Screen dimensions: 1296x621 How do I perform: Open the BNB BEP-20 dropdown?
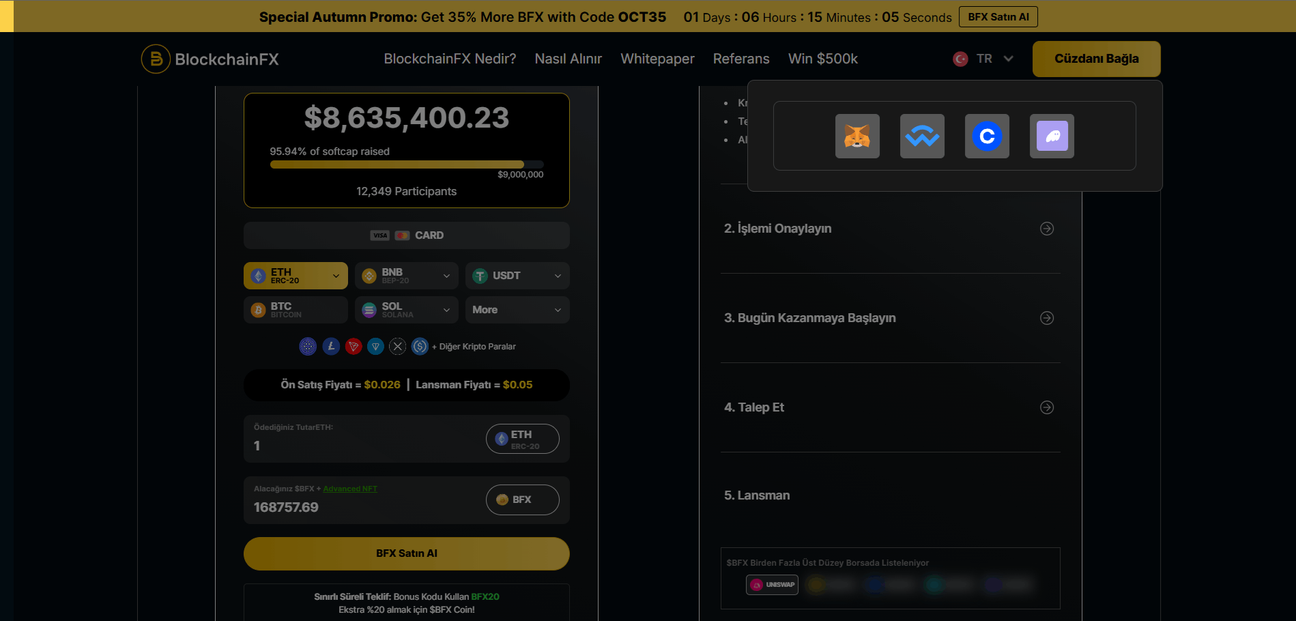click(x=407, y=276)
